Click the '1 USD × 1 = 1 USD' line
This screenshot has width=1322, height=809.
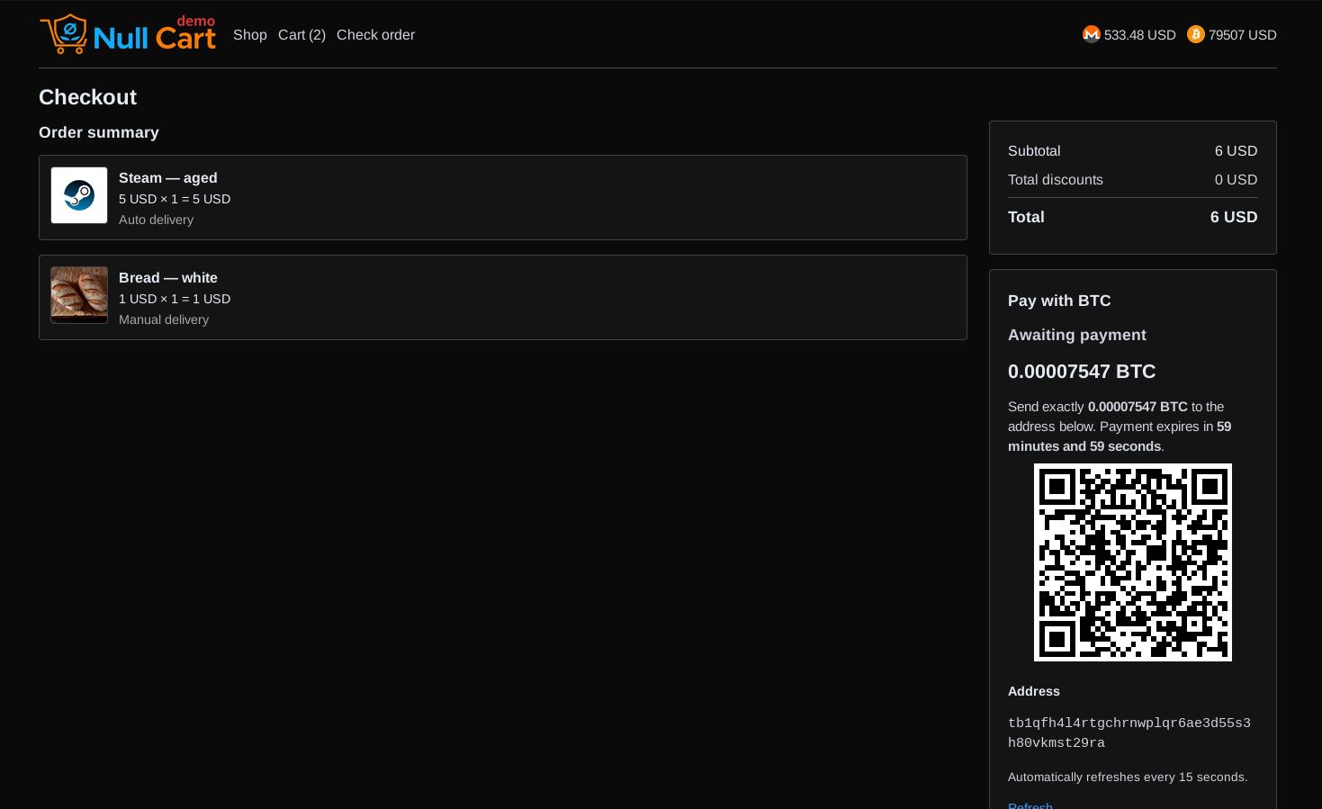[x=175, y=299]
